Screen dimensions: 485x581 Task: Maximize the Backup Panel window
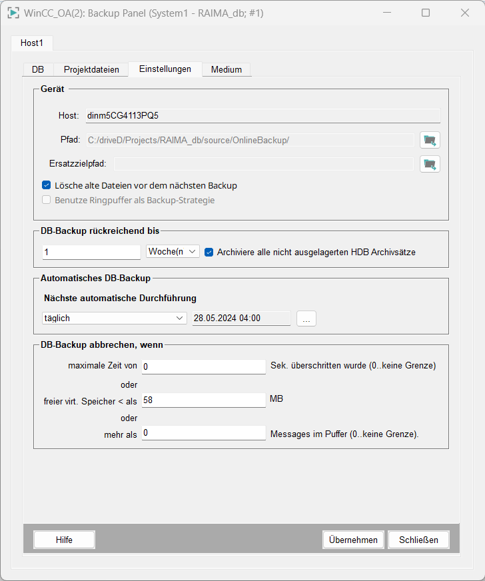[426, 13]
